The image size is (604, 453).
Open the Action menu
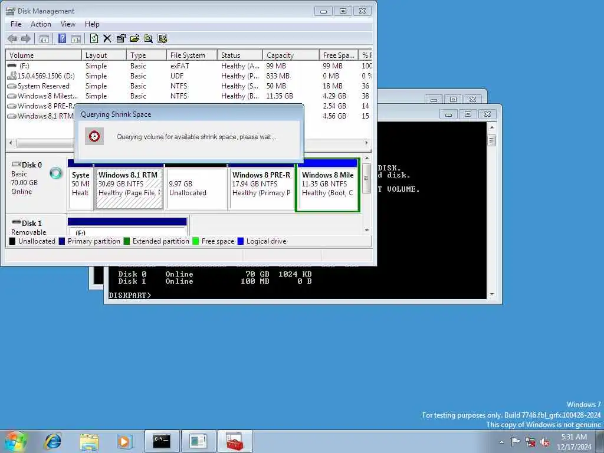coord(41,24)
